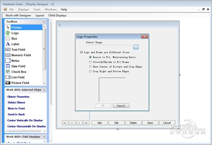Select the Logo tool icon
212x145 pixels.
point(8,33)
